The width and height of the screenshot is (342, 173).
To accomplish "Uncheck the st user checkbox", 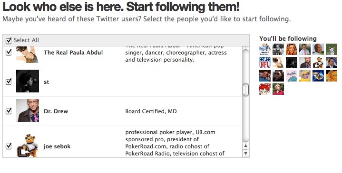I will [9, 82].
